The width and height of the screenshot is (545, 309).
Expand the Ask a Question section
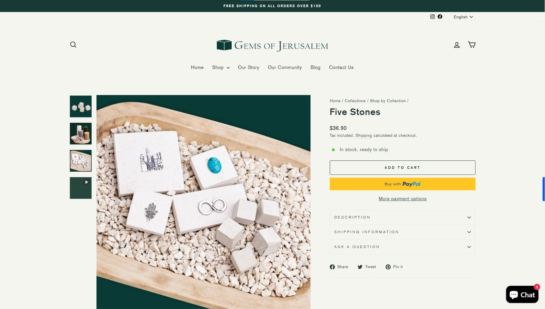pyautogui.click(x=402, y=247)
